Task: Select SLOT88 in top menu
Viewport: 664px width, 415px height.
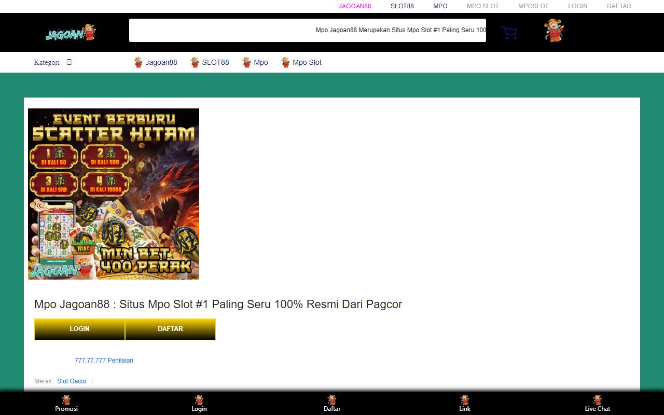Action: point(402,6)
